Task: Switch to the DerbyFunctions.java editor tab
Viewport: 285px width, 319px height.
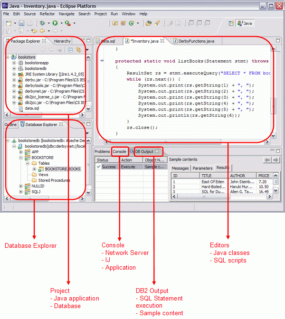Action: 194,41
